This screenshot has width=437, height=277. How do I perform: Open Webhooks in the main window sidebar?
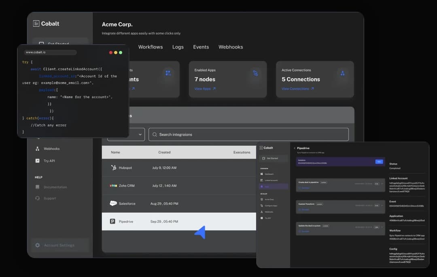pos(51,149)
